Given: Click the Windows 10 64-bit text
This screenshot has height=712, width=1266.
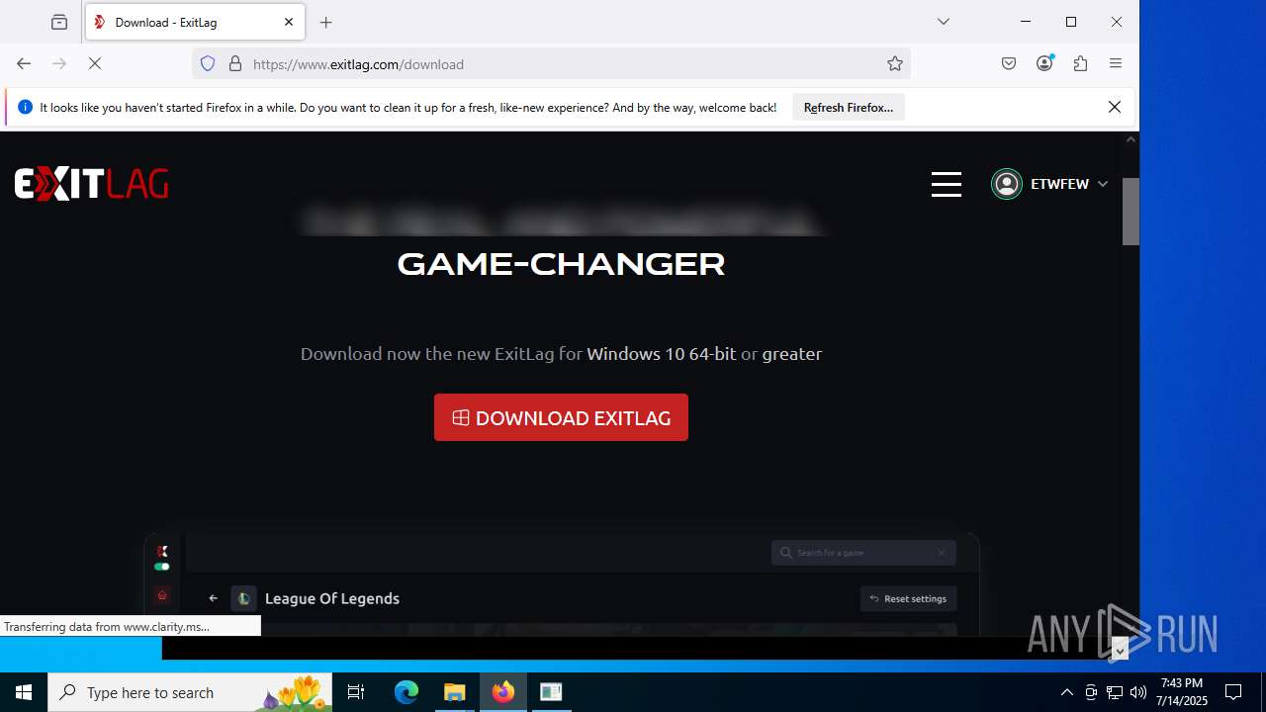Looking at the screenshot, I should click(x=662, y=353).
